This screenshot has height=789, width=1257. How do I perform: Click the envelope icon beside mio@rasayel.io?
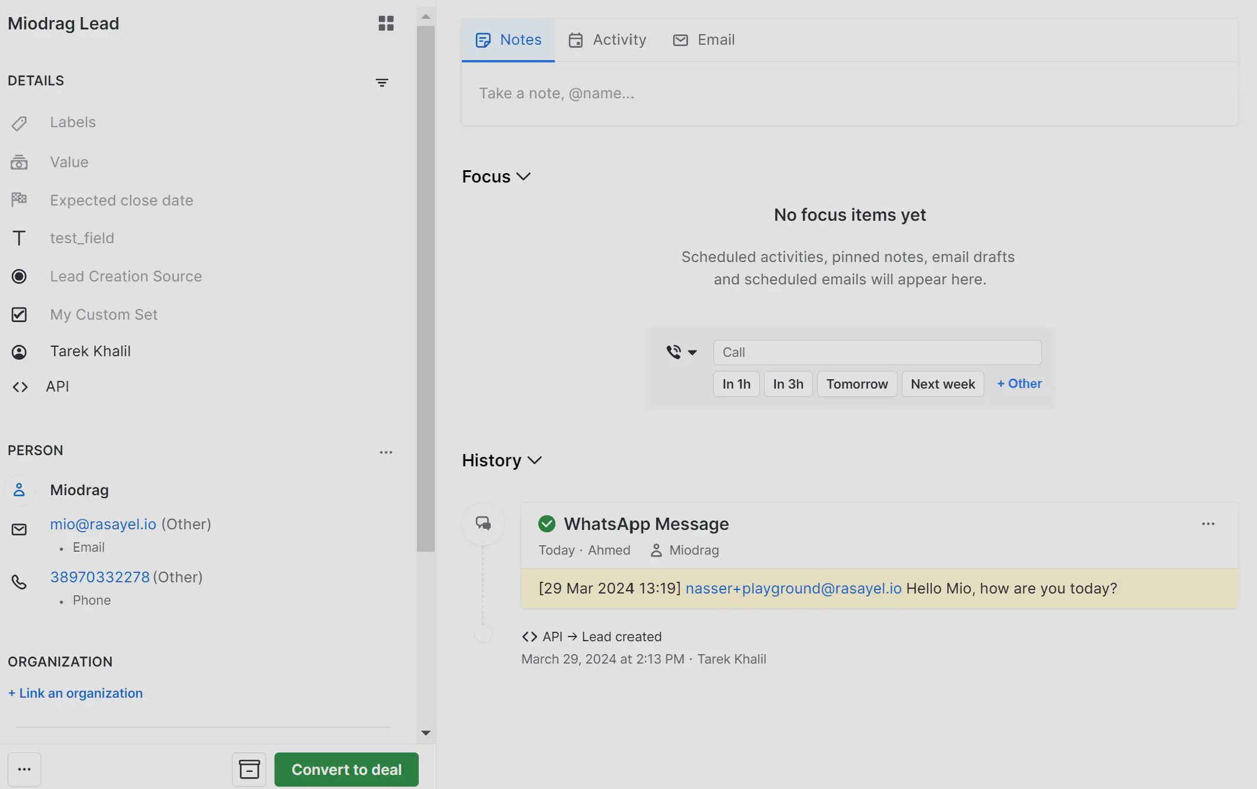pyautogui.click(x=19, y=529)
